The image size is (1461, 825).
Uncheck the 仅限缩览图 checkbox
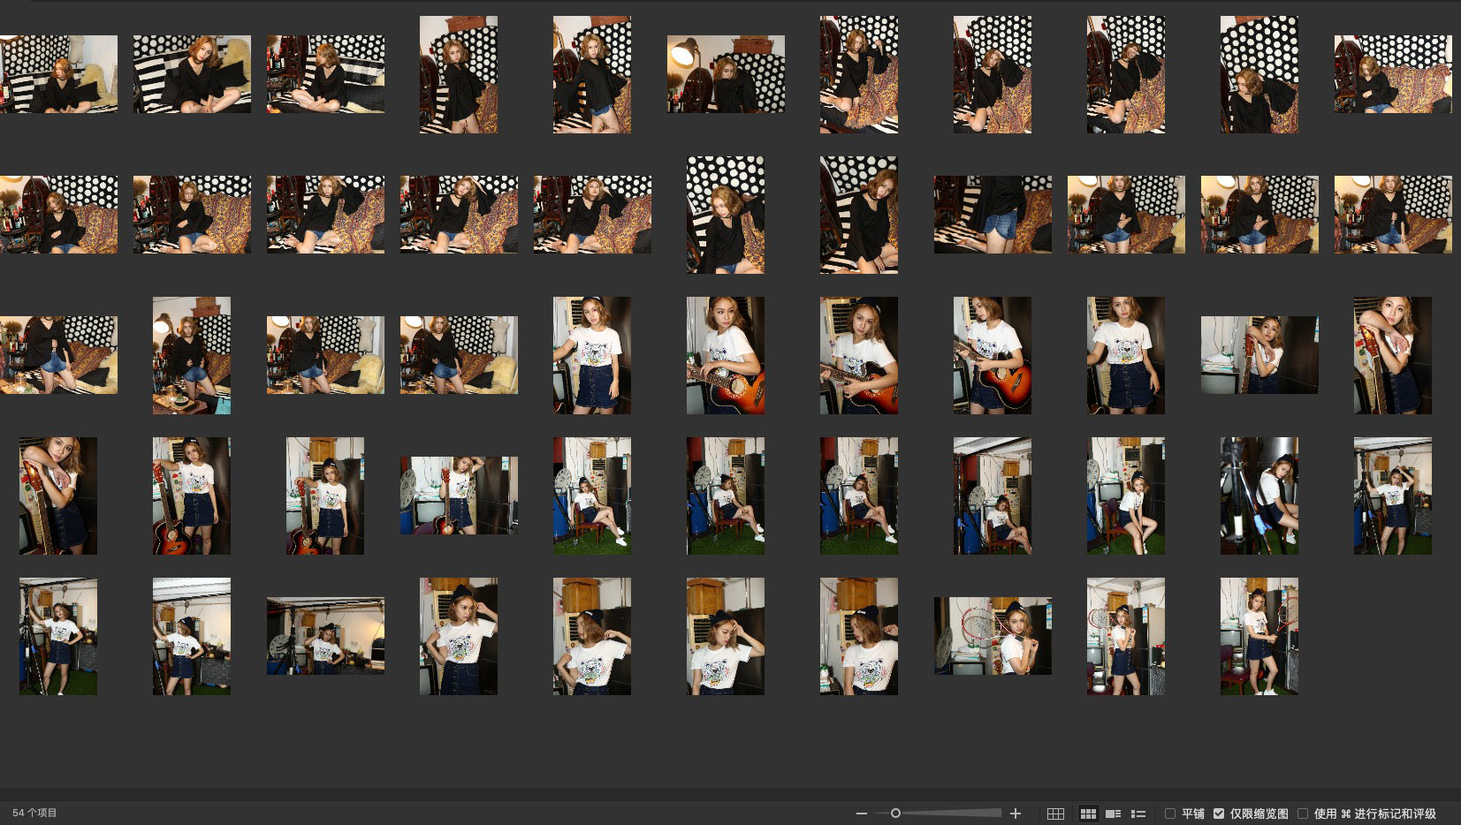1219,814
